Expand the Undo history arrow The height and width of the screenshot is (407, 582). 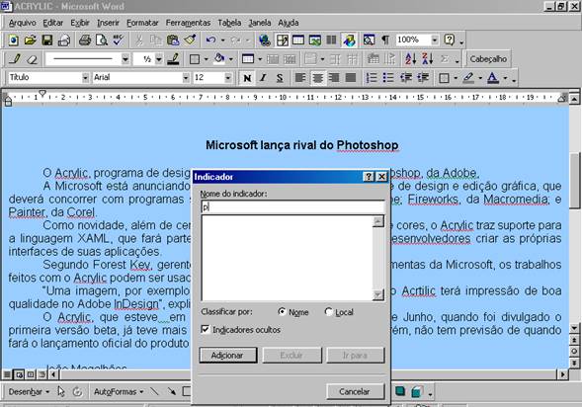click(x=222, y=41)
